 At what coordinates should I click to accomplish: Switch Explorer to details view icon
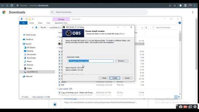click(176, 97)
